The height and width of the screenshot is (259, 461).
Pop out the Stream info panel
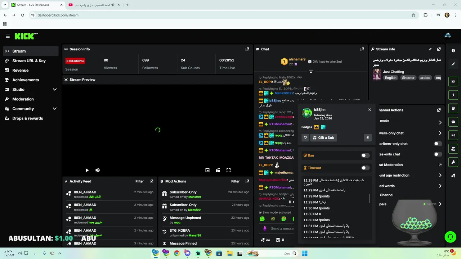439,49
